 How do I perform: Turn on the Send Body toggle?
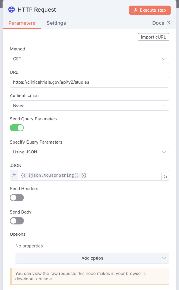pos(17,221)
